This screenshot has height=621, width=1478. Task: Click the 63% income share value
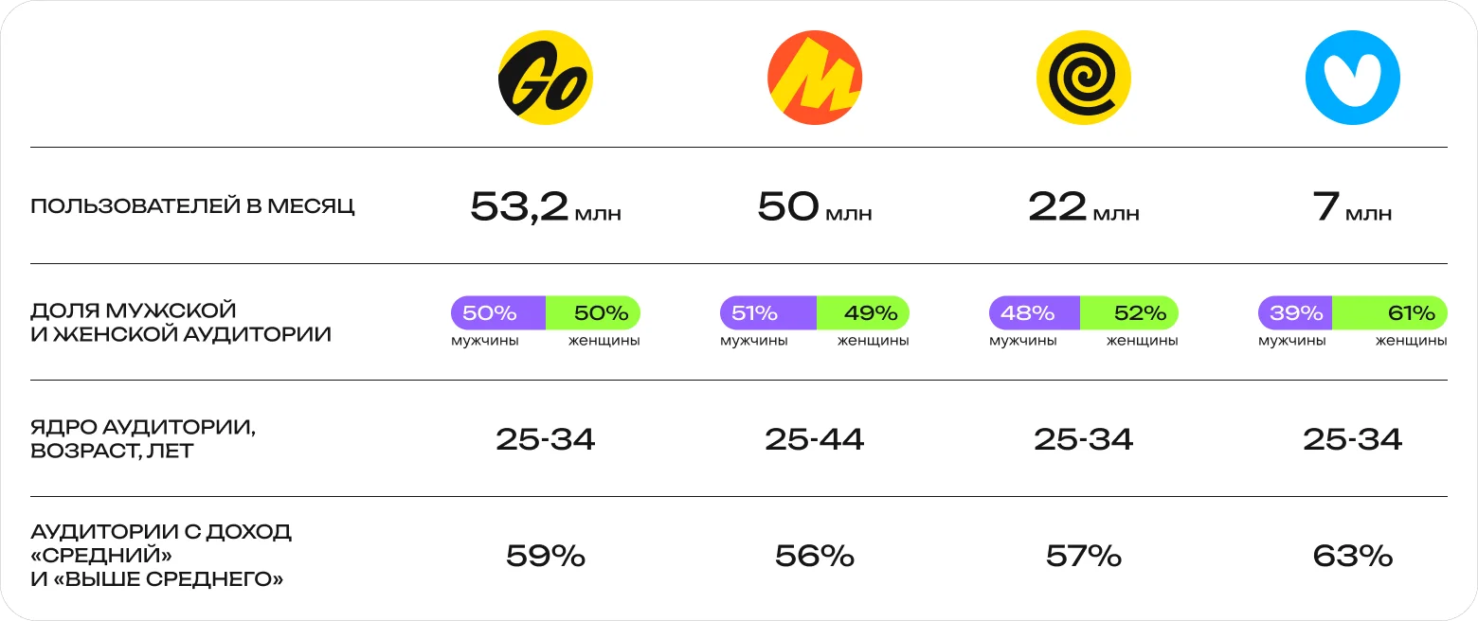(x=1353, y=556)
